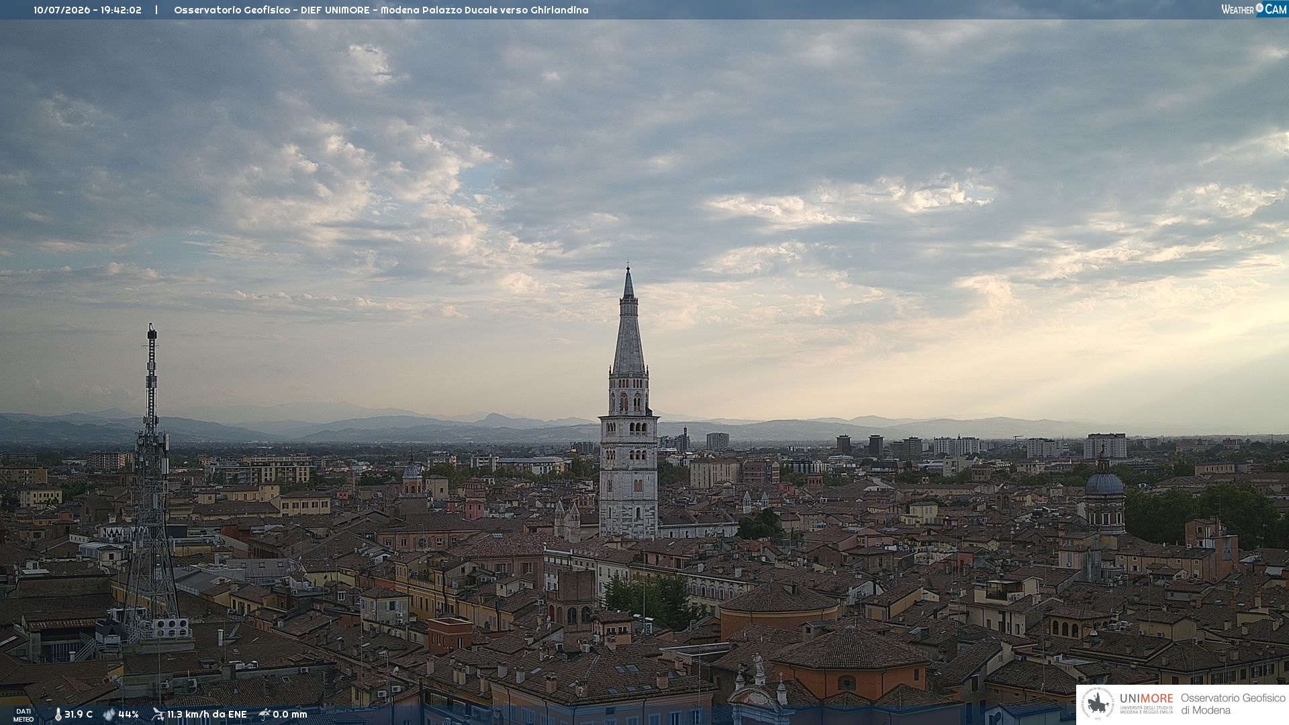Click the WeatherCAM logo
This screenshot has height=725, width=1289.
click(1253, 9)
